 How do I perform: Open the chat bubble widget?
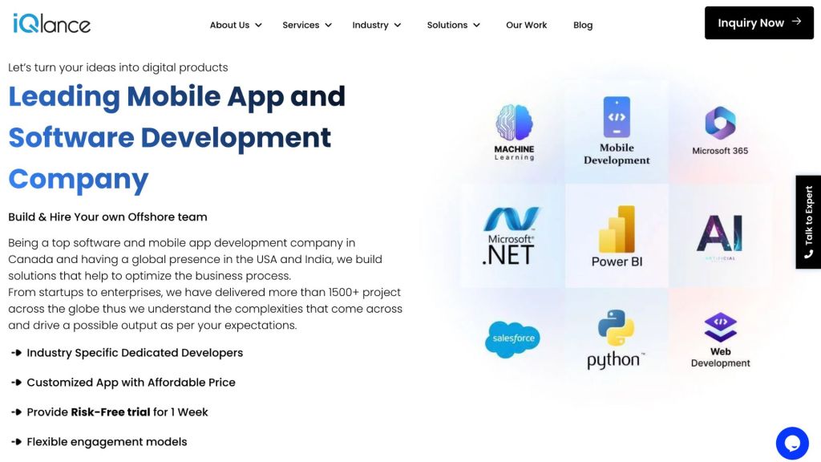tap(792, 443)
